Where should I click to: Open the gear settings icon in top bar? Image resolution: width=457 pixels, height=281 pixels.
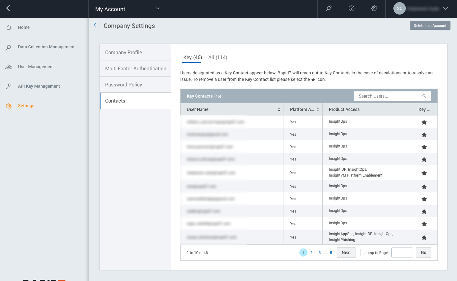pyautogui.click(x=374, y=8)
